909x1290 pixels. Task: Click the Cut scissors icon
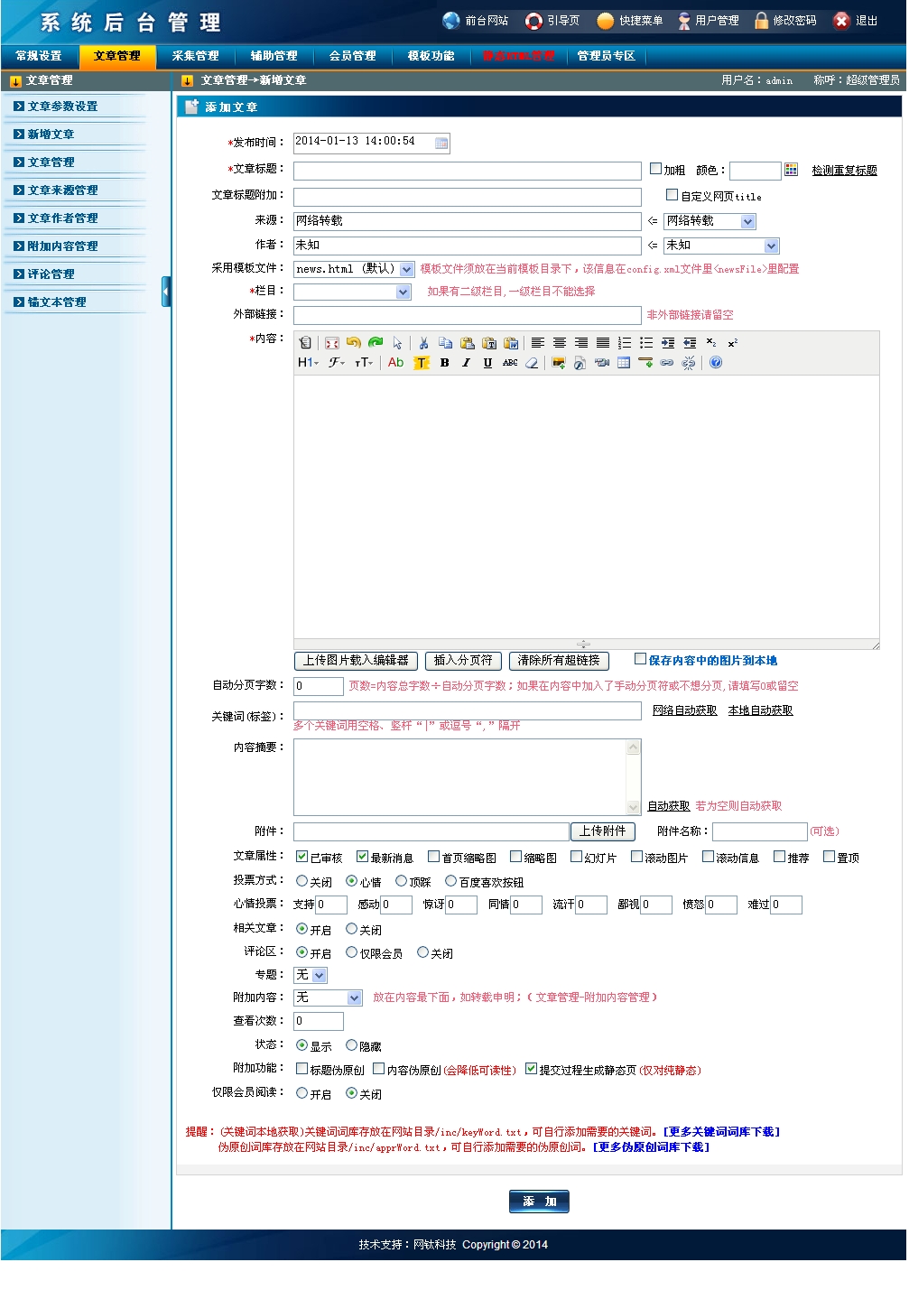(423, 343)
